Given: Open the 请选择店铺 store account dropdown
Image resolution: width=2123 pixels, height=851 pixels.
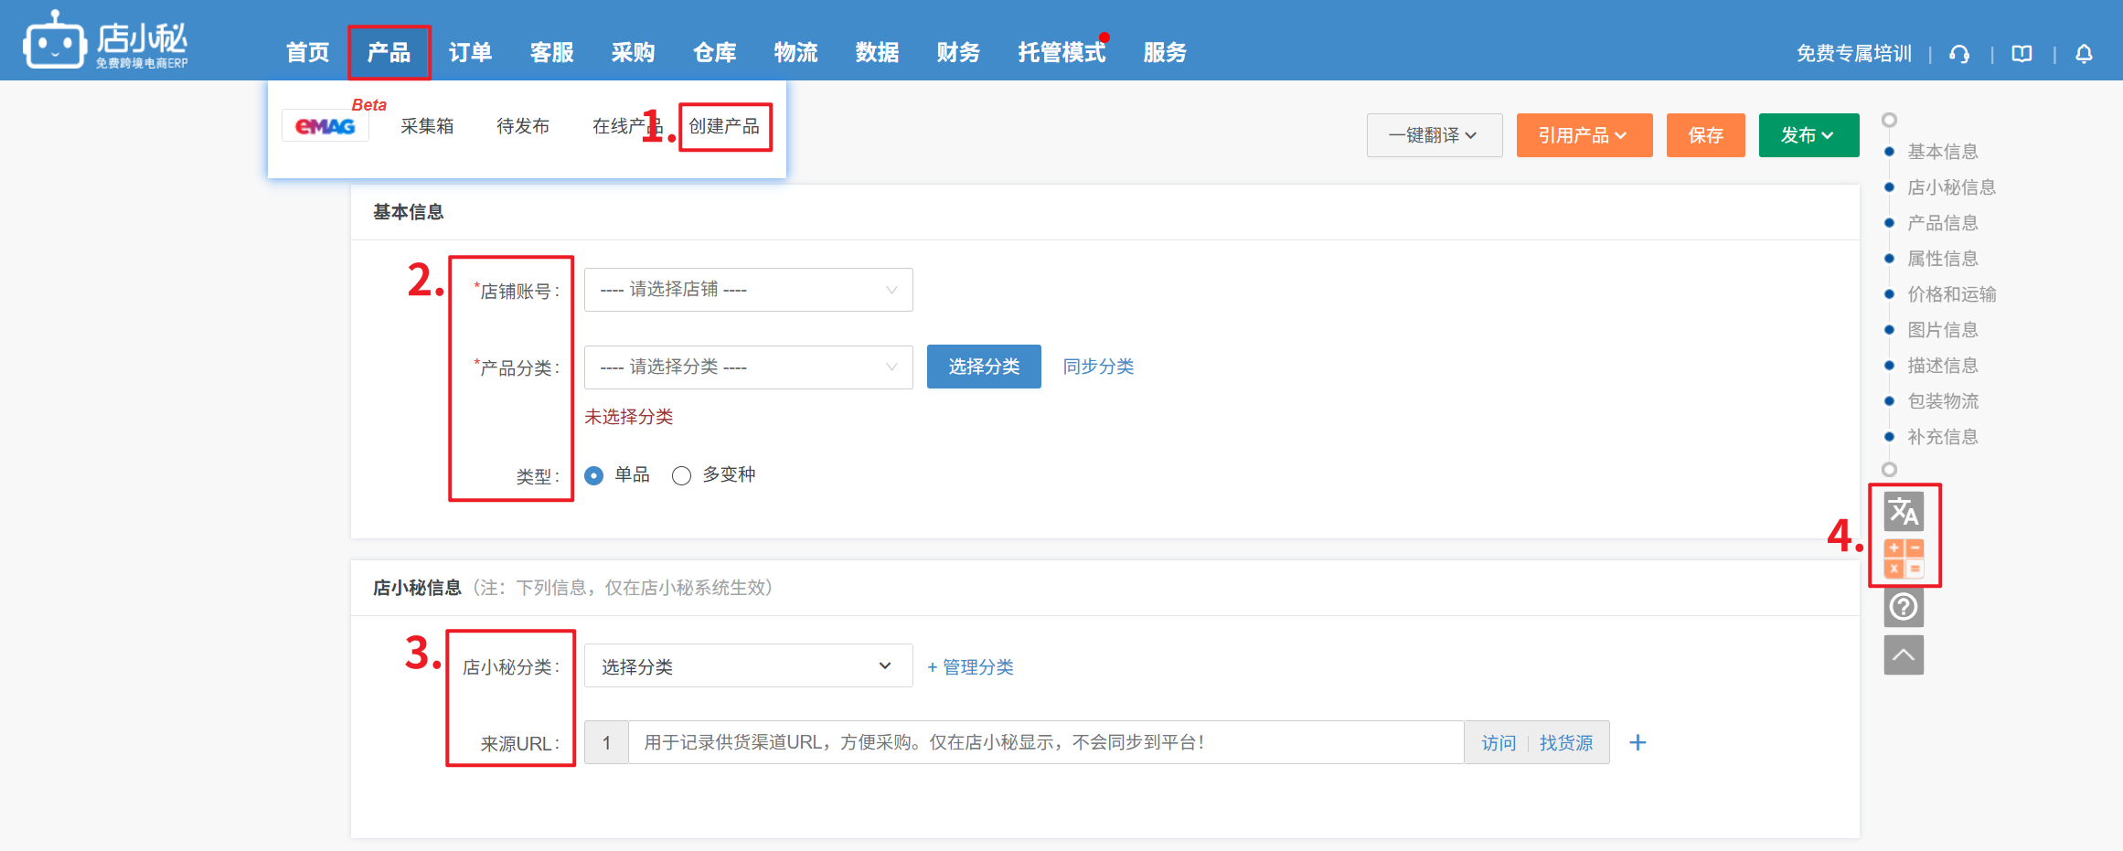Looking at the screenshot, I should pyautogui.click(x=748, y=290).
